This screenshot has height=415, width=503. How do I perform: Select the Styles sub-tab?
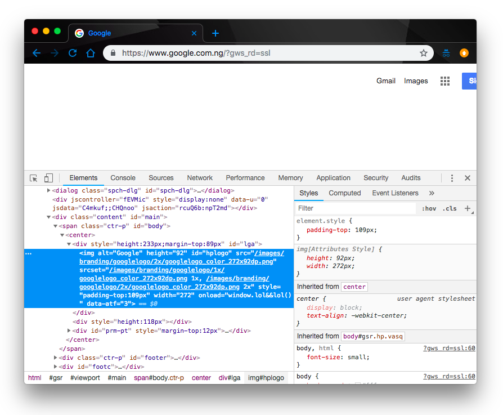tap(308, 193)
